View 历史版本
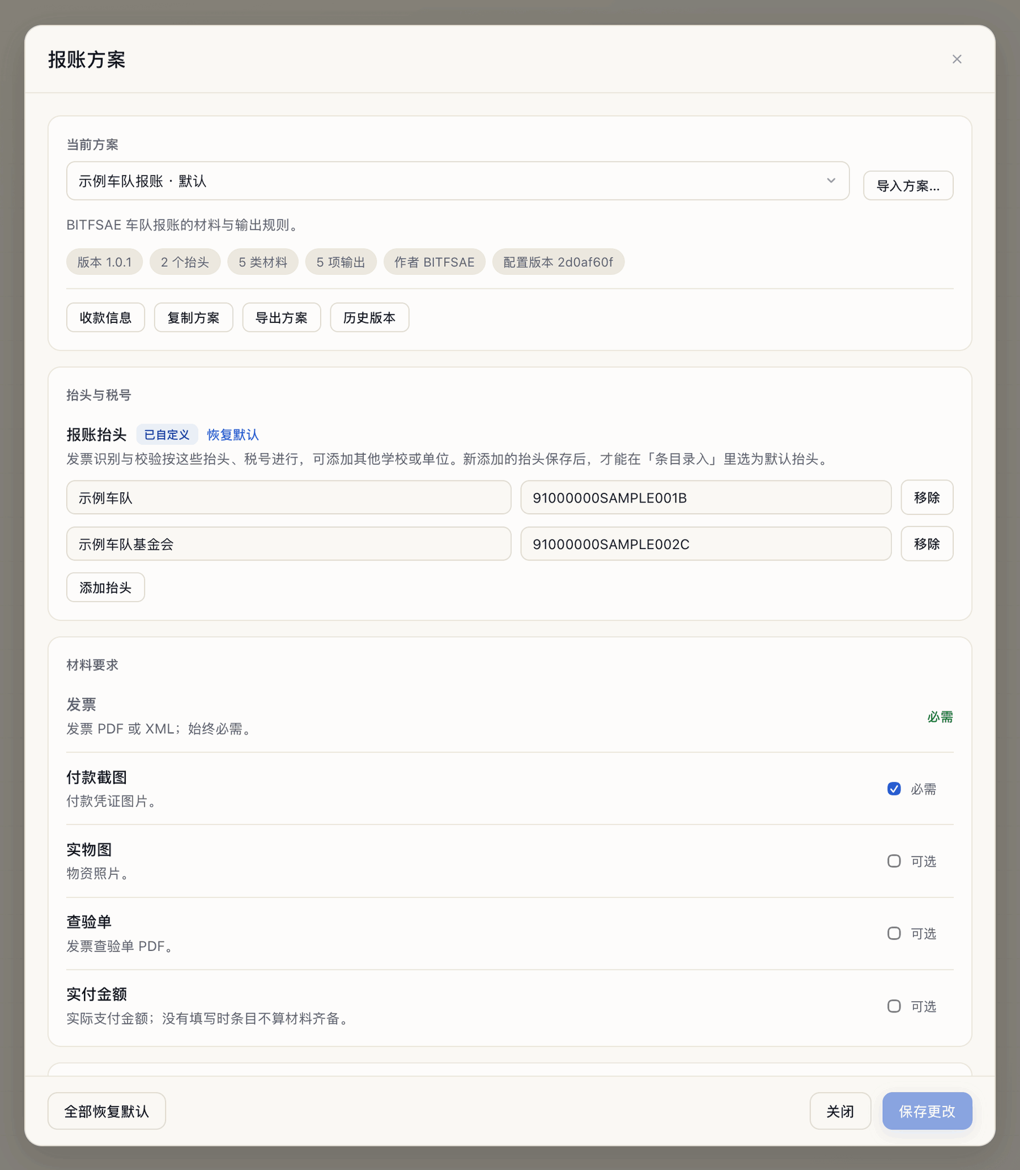Viewport: 1020px width, 1170px height. point(369,317)
